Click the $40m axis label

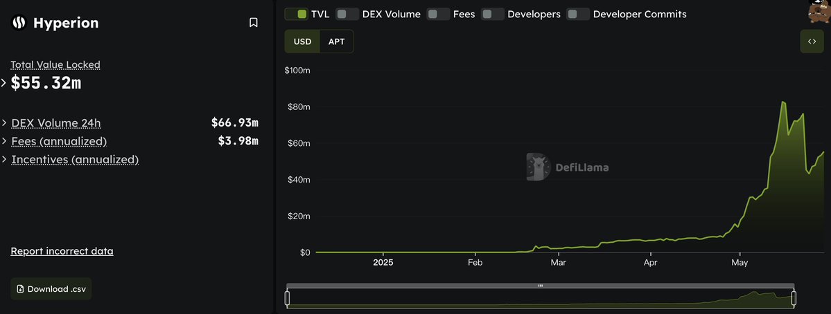(299, 180)
